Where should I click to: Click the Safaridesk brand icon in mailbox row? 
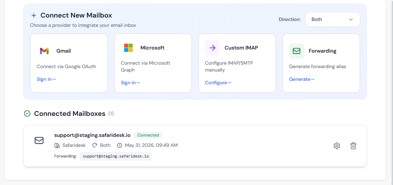[57, 145]
